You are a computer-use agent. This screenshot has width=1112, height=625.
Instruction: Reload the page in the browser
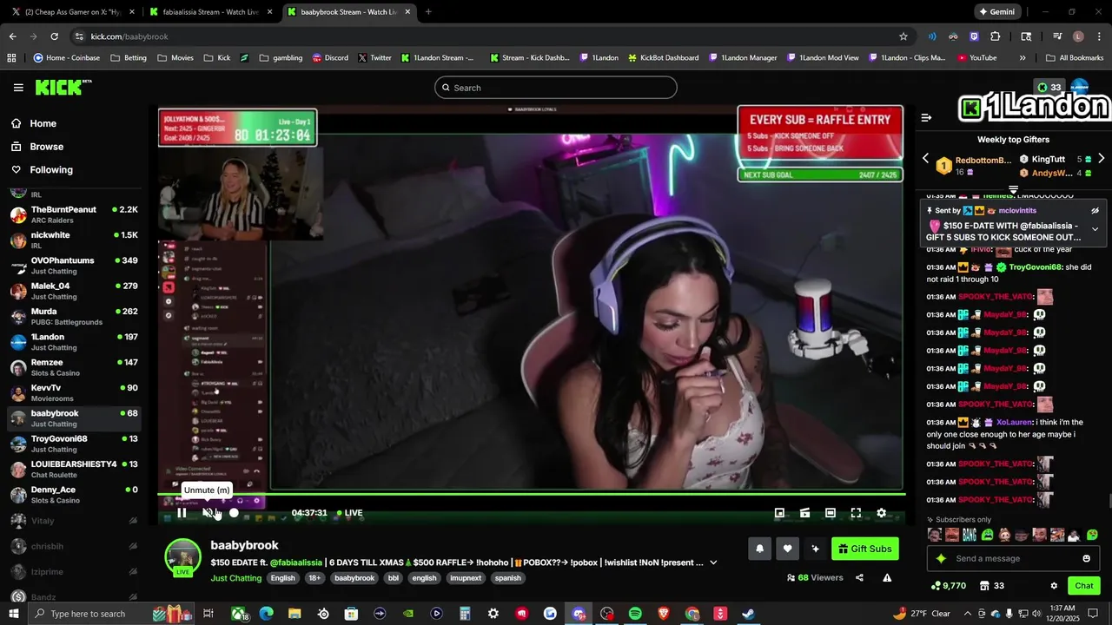[x=54, y=36]
